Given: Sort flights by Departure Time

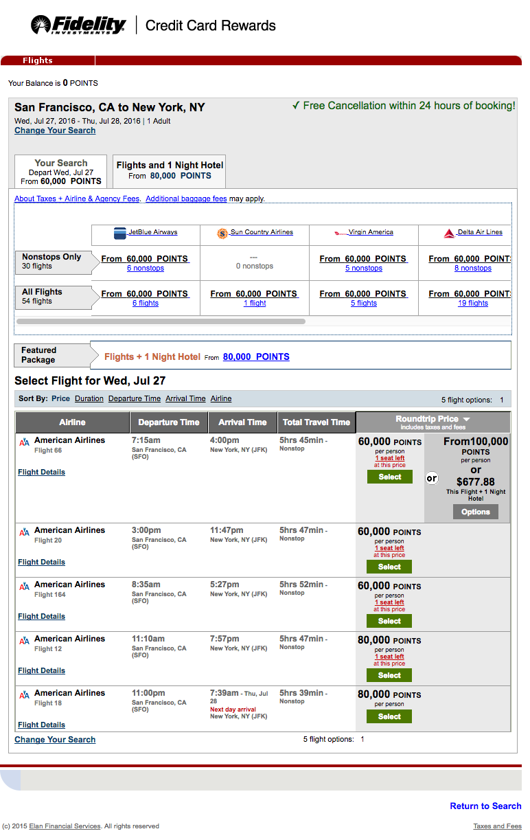Looking at the screenshot, I should coord(135,399).
